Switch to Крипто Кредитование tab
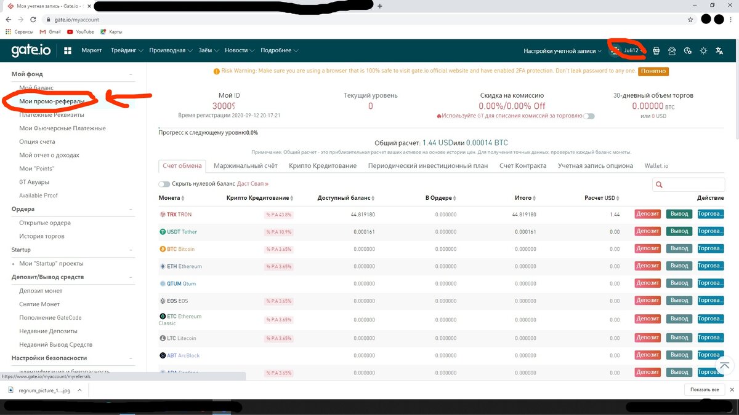 (x=323, y=166)
